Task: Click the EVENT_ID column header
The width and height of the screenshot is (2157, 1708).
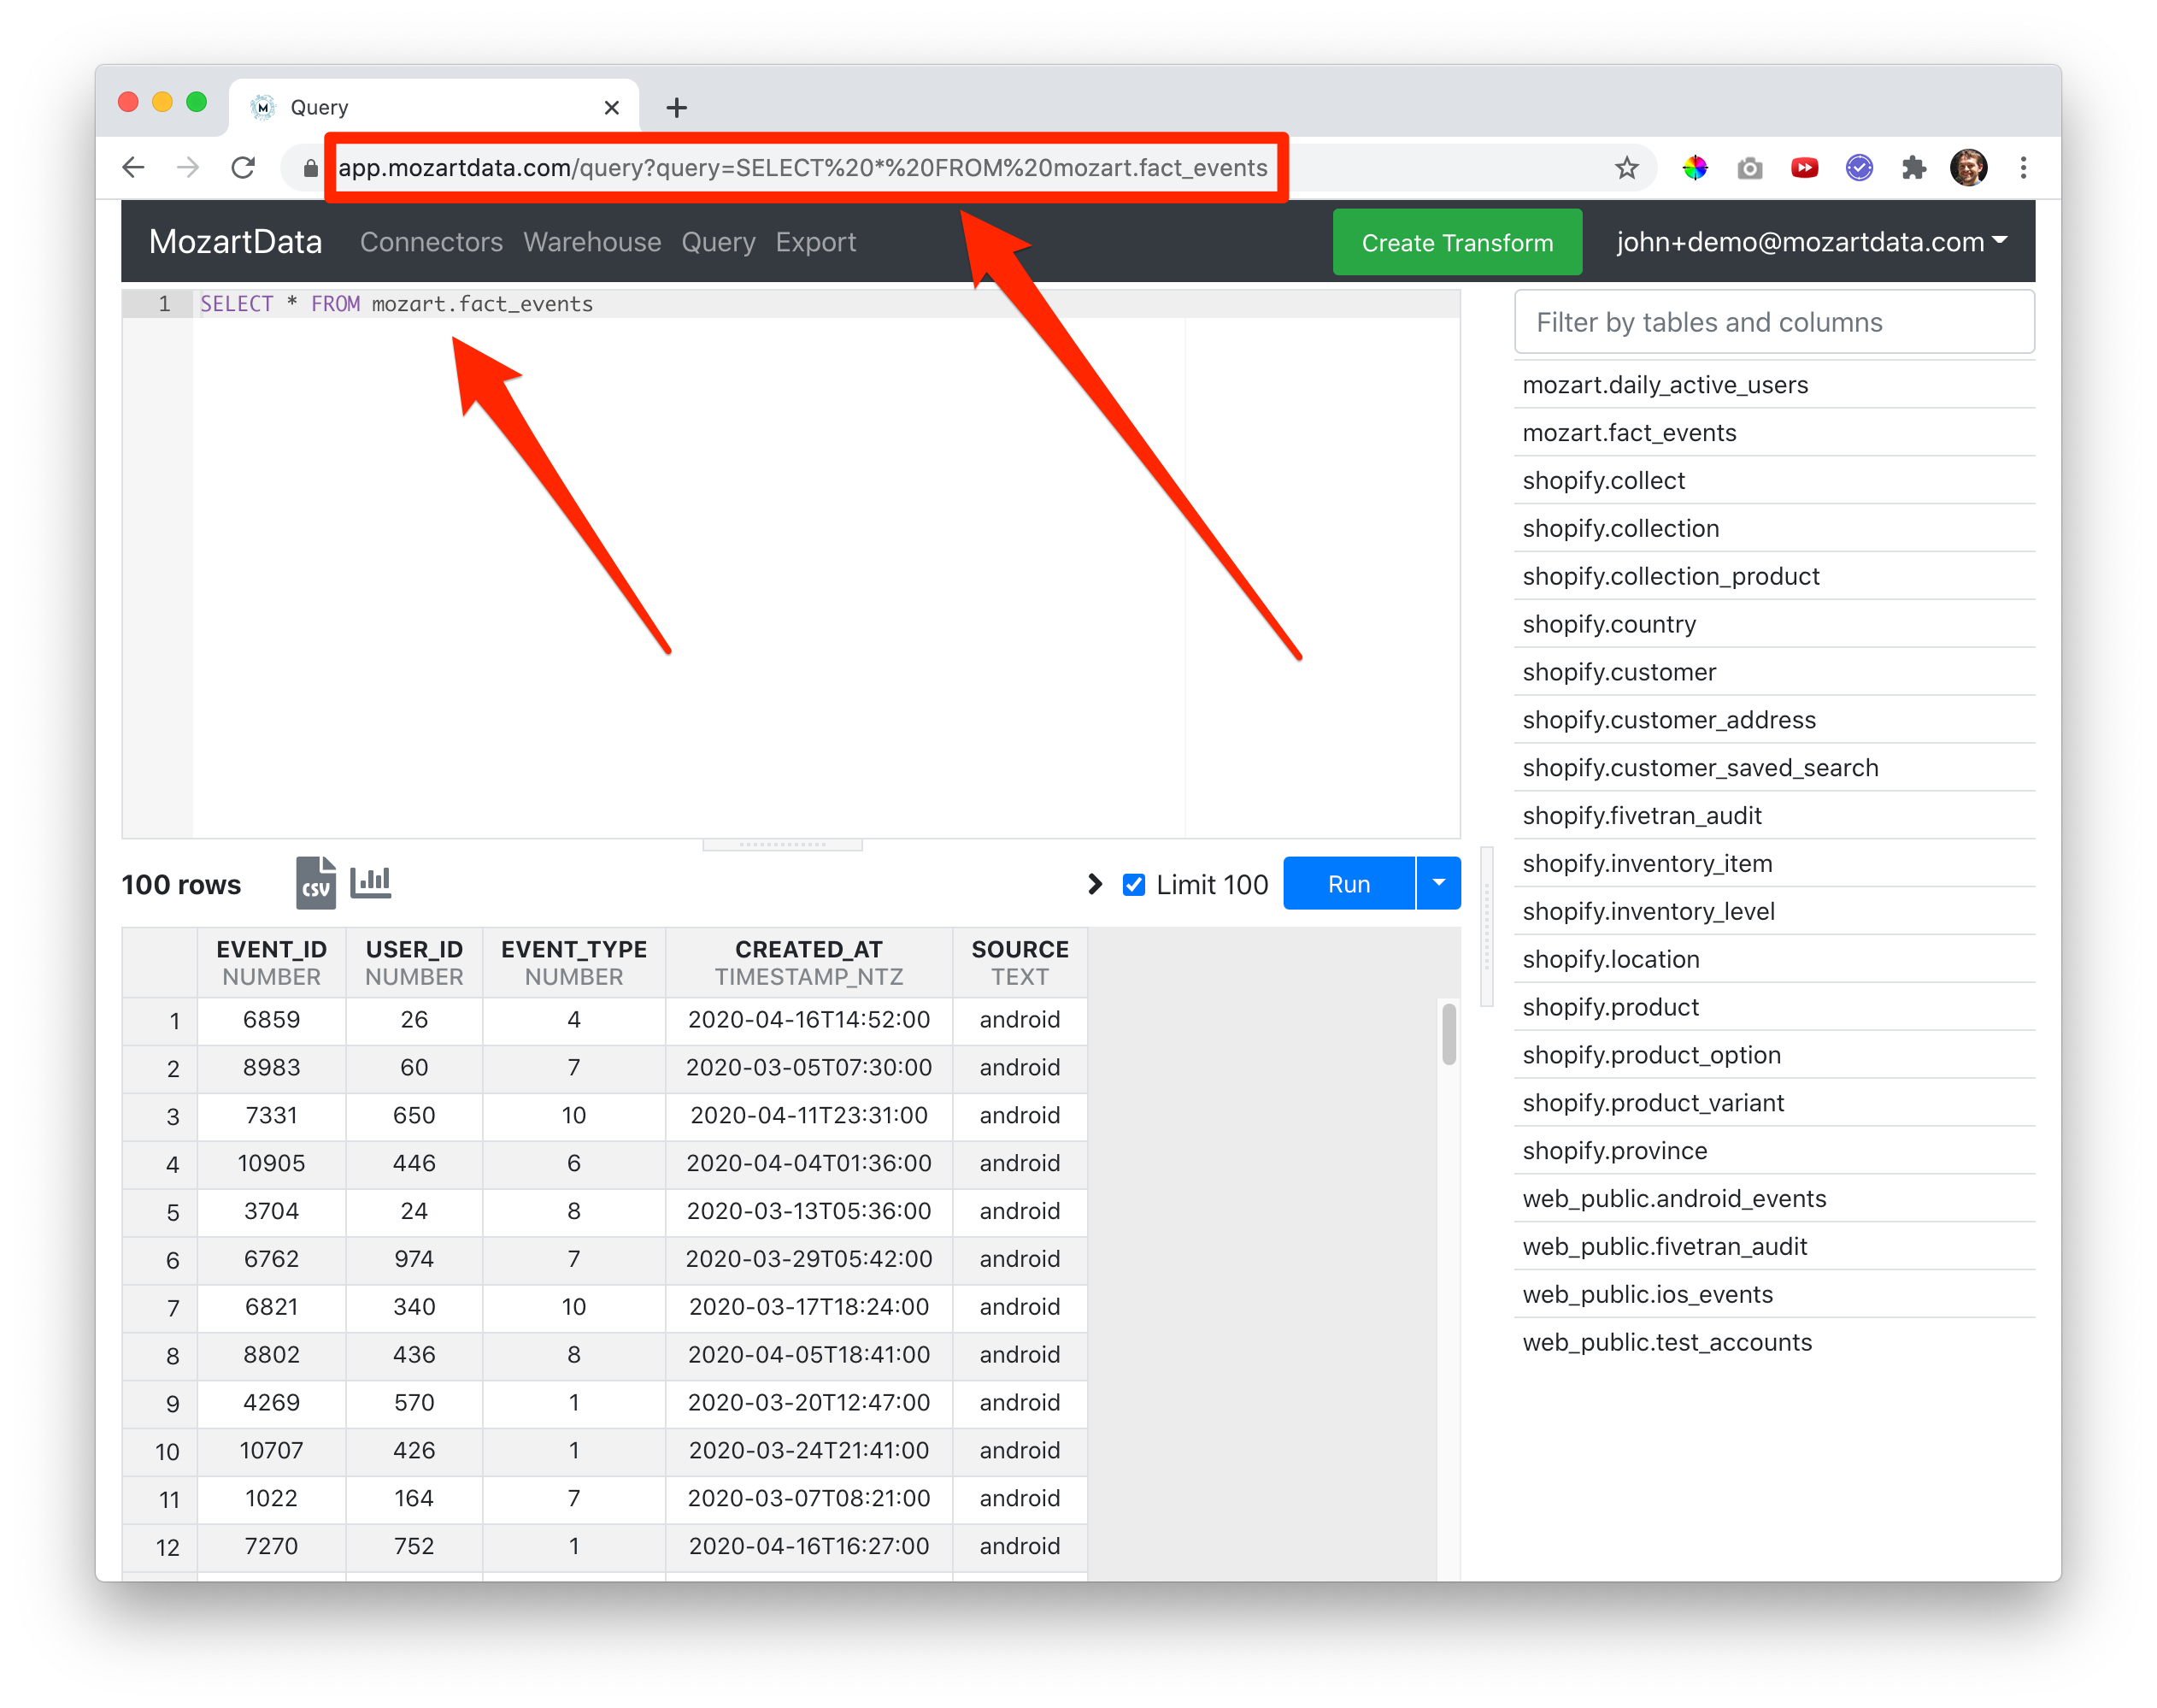Action: coord(272,962)
